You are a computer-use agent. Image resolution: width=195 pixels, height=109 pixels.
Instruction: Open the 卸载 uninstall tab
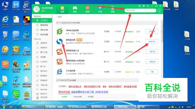click(x=112, y=10)
